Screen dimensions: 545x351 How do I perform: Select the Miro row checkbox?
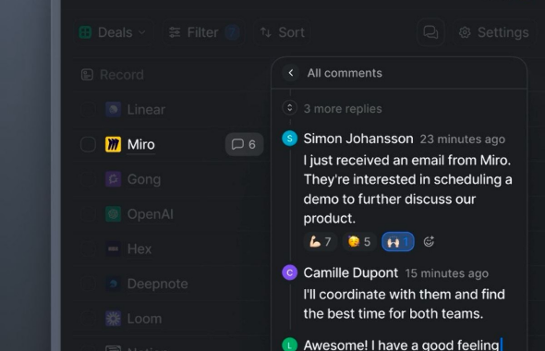(x=88, y=144)
